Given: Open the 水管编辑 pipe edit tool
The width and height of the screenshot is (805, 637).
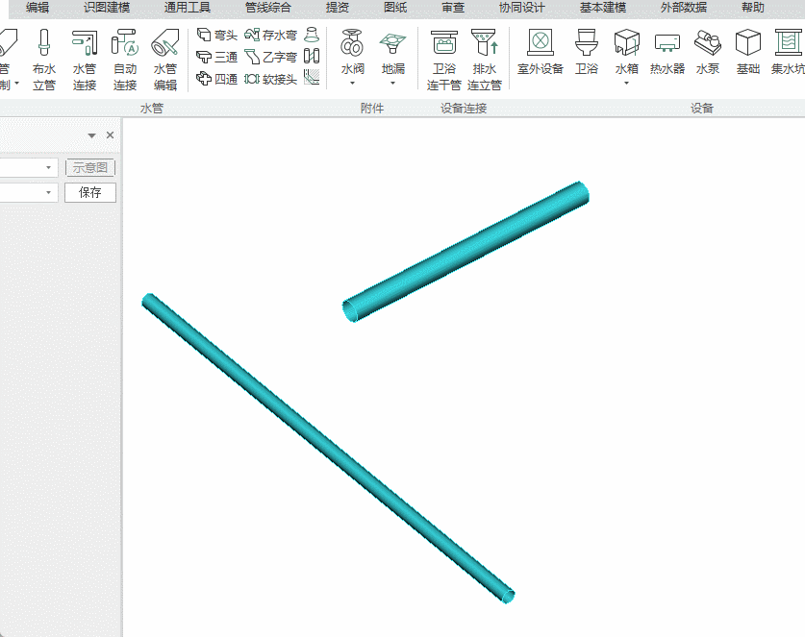Looking at the screenshot, I should pos(165,59).
